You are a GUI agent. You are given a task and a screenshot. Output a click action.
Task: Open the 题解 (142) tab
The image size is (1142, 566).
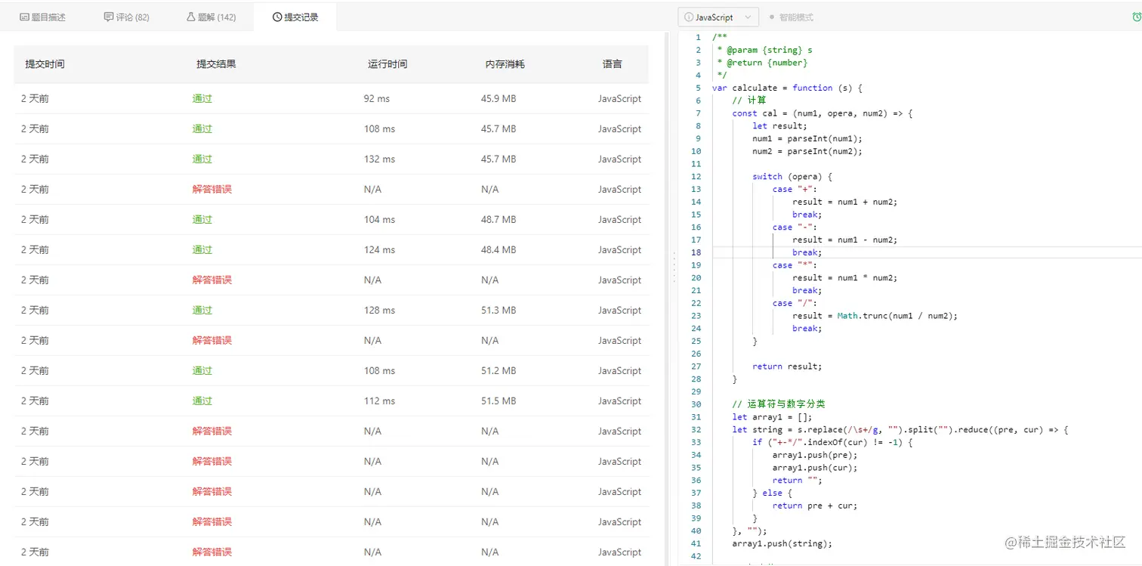[211, 17]
